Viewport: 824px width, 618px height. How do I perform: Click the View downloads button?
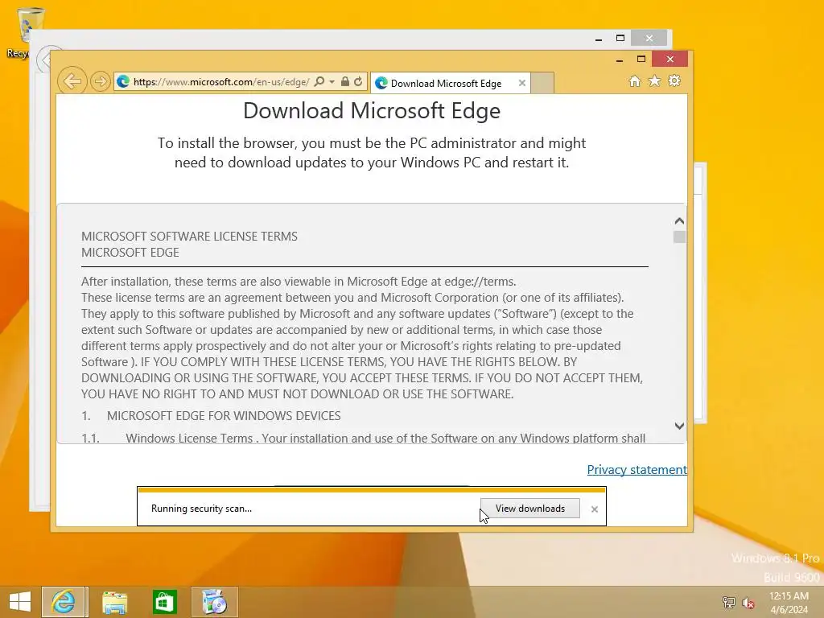[x=529, y=509]
